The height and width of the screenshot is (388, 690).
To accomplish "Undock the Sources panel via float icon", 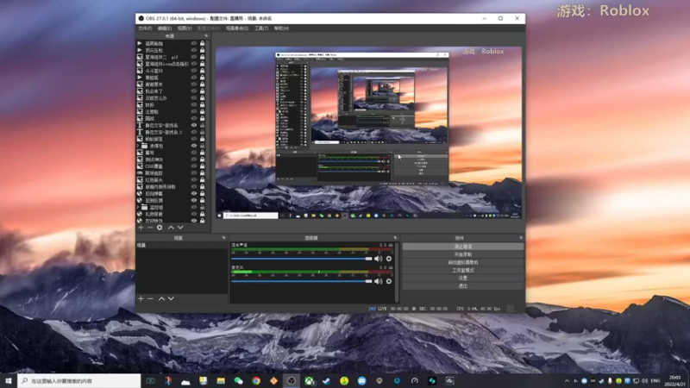I will tap(206, 36).
